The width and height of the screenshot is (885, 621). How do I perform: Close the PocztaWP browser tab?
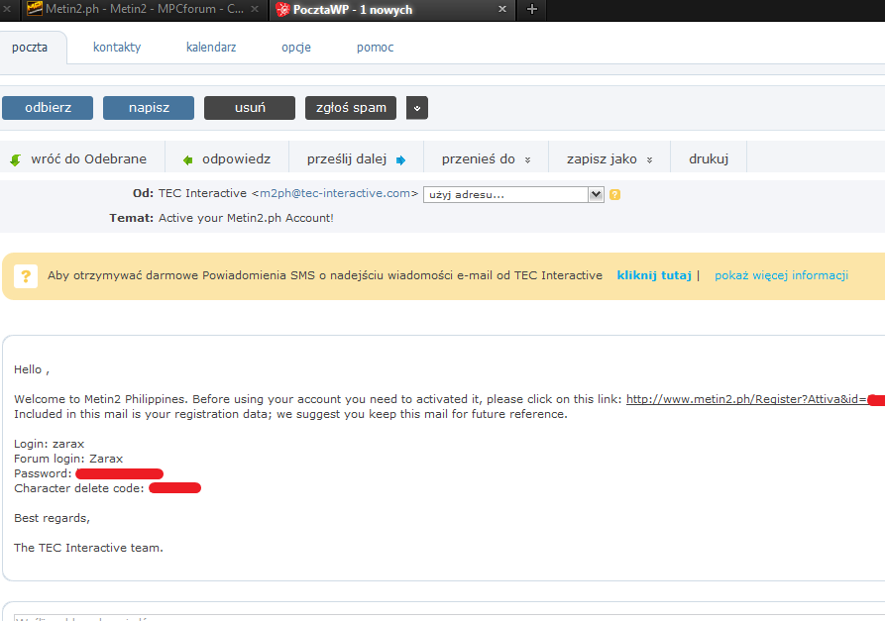pyautogui.click(x=502, y=9)
